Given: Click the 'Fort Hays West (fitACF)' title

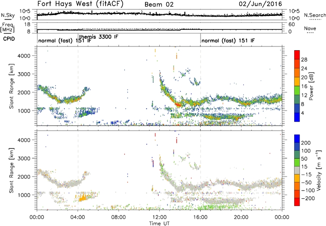Looking at the screenshot, I should click(x=80, y=4).
